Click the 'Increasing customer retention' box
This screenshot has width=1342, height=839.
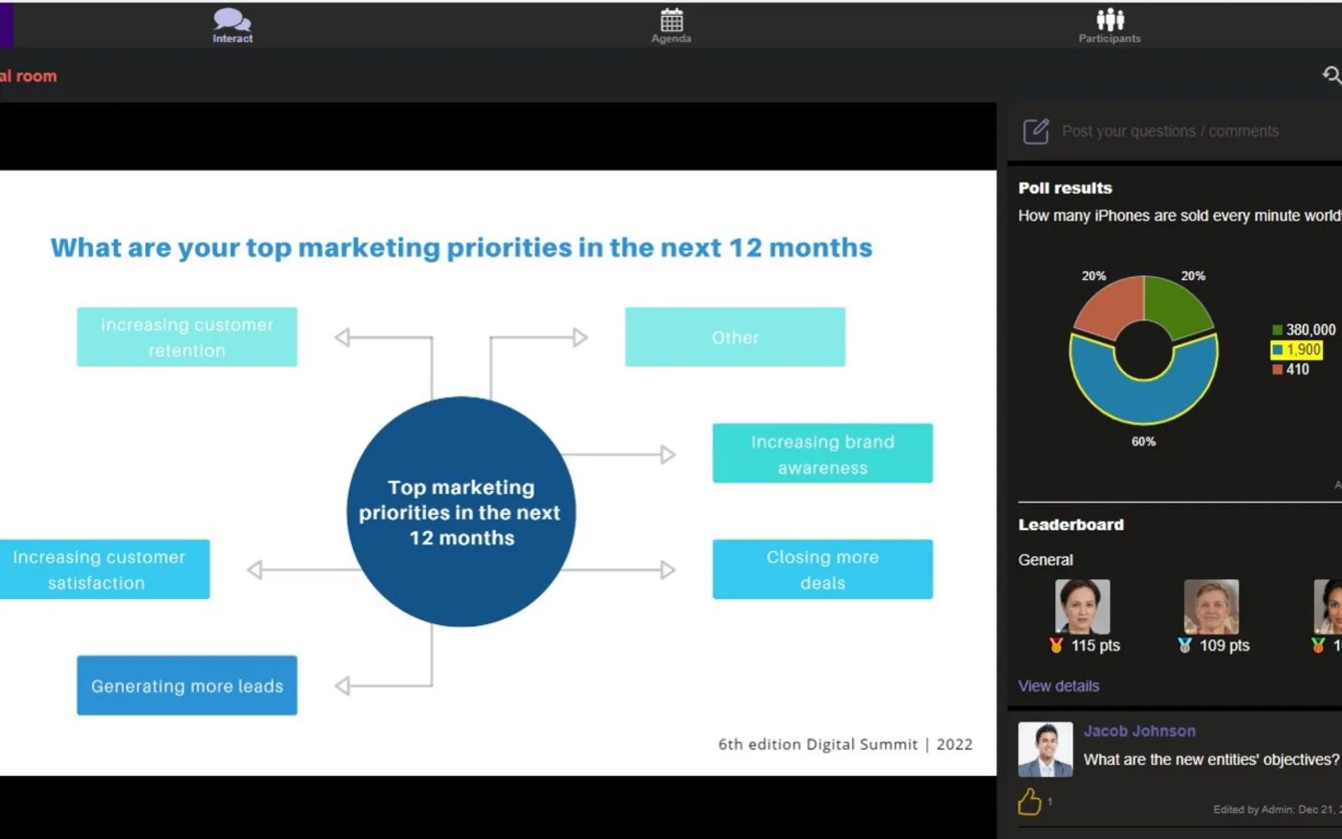pyautogui.click(x=187, y=336)
